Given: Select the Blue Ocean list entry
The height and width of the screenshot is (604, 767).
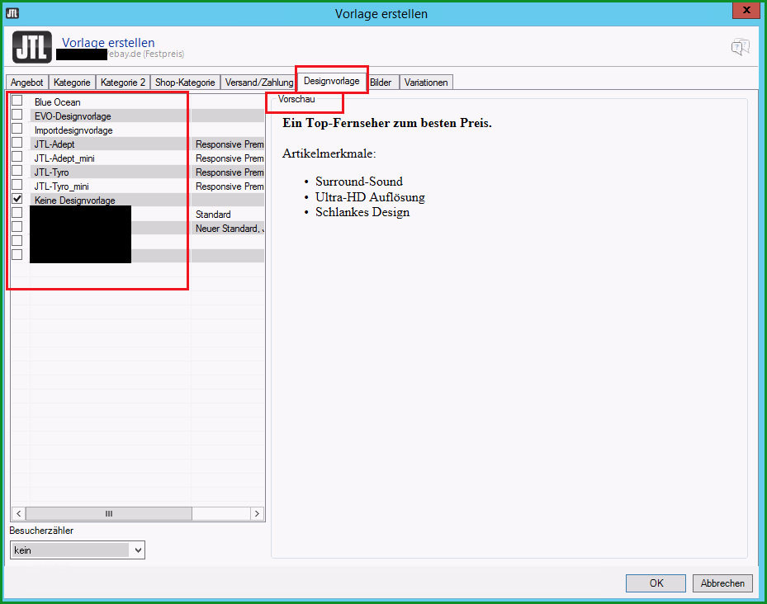Looking at the screenshot, I should click(57, 102).
